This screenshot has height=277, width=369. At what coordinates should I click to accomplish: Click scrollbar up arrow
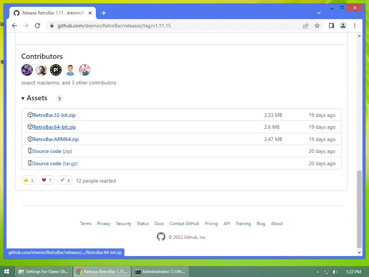click(x=359, y=36)
